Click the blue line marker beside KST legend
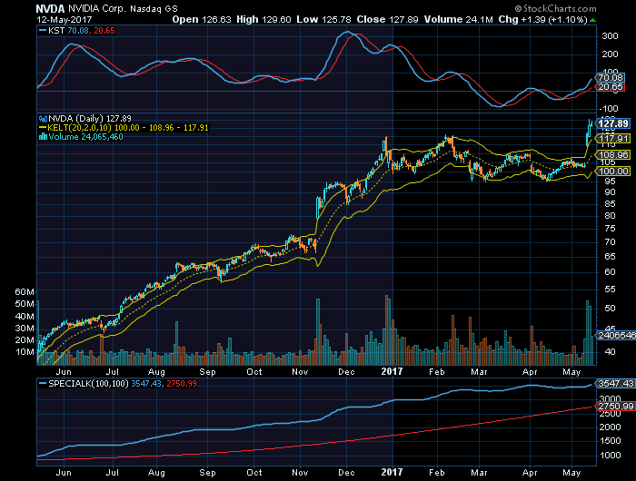 pyautogui.click(x=43, y=30)
